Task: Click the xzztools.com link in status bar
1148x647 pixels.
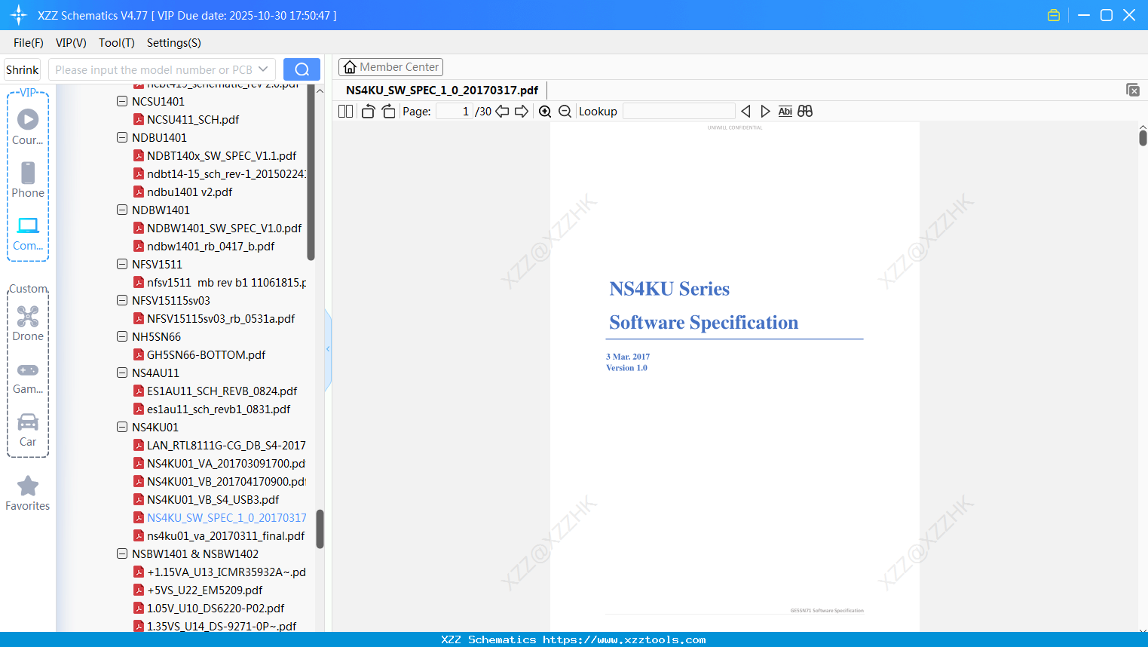Action: point(624,639)
